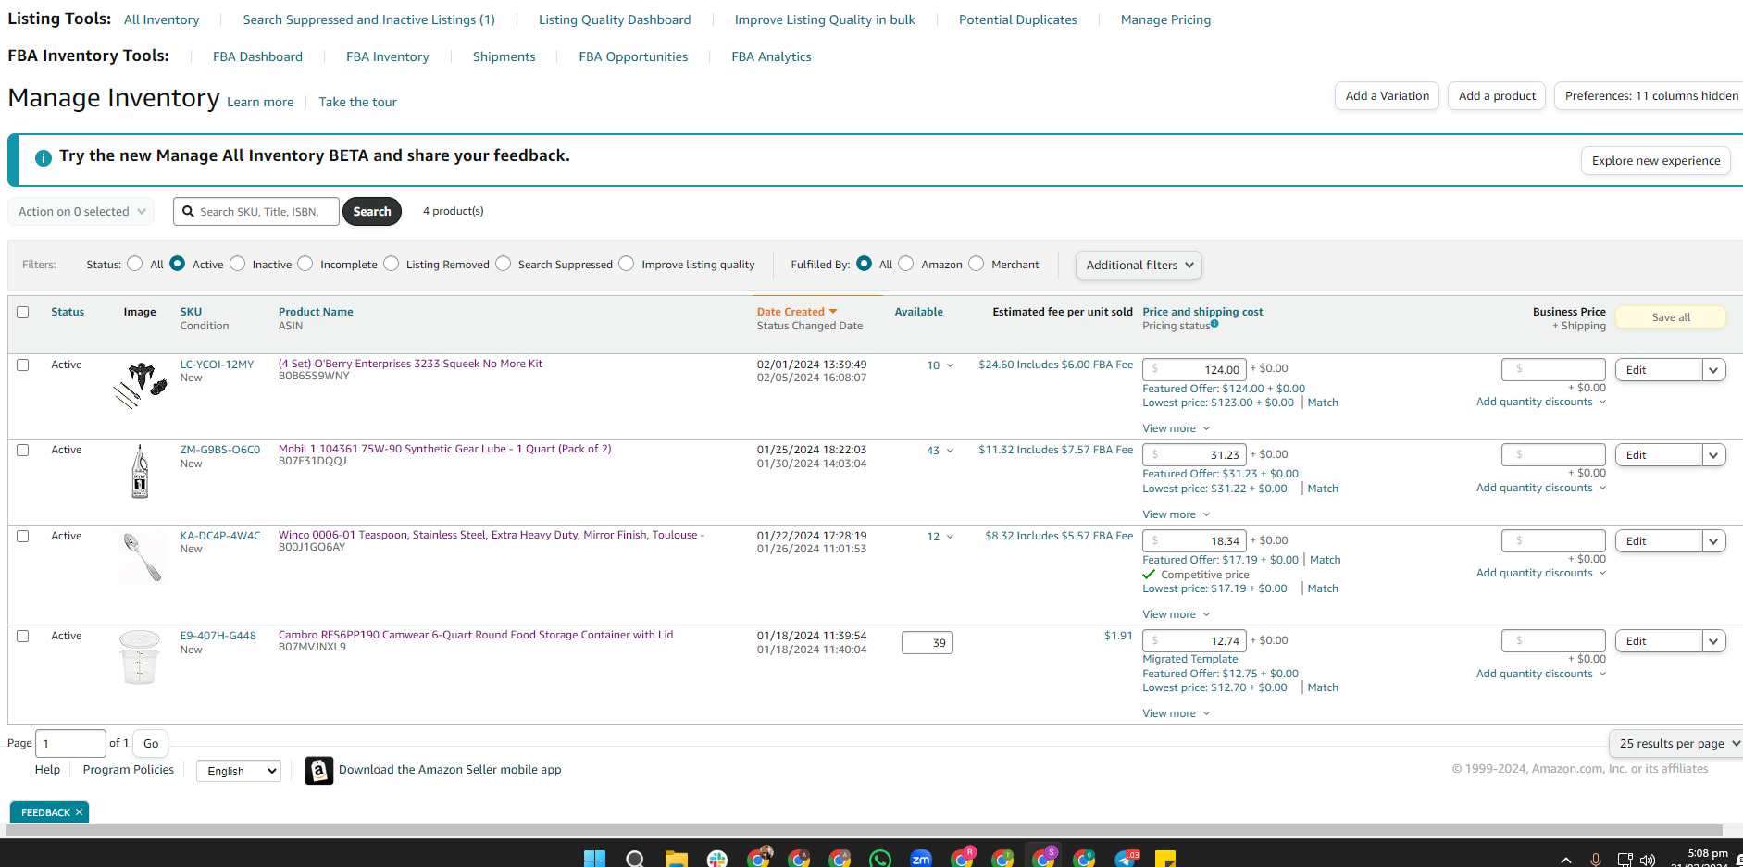
Task: Click the Amazon Seller app logo icon
Action: pyautogui.click(x=319, y=770)
